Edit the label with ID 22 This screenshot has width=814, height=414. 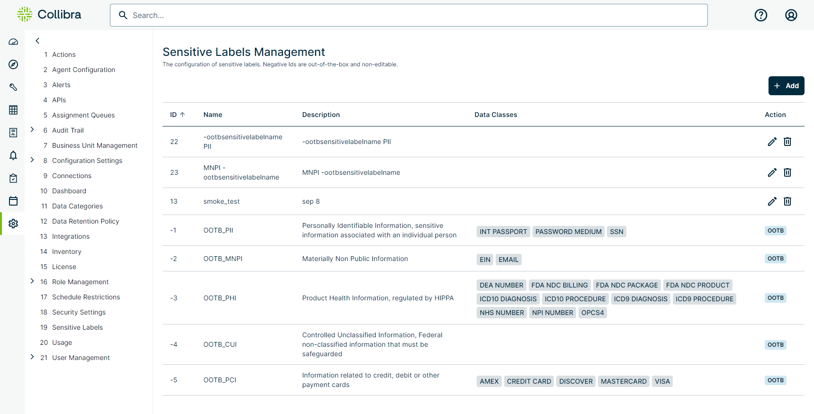772,142
